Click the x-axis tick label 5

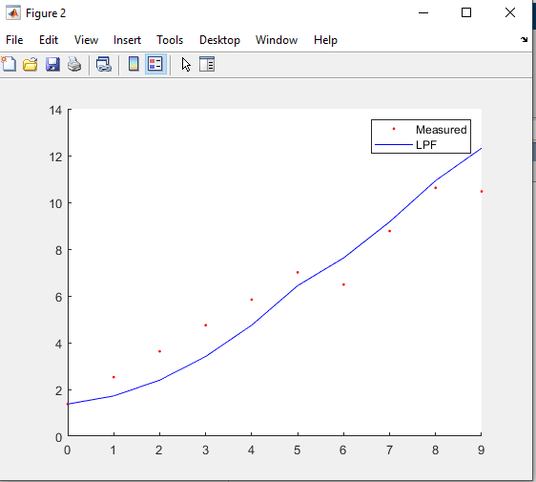point(297,451)
